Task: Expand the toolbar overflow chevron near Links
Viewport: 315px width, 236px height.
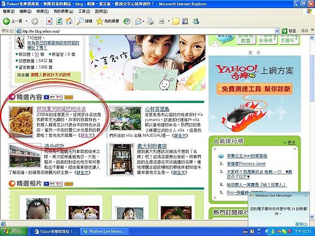Action: pos(312,30)
